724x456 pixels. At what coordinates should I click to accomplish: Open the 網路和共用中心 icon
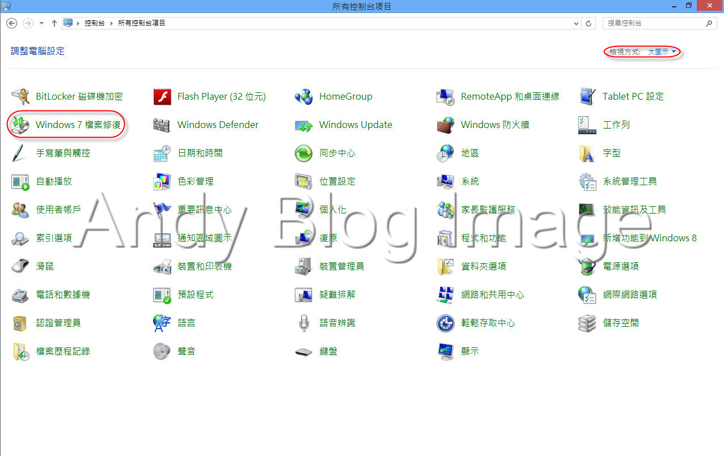pyautogui.click(x=446, y=295)
